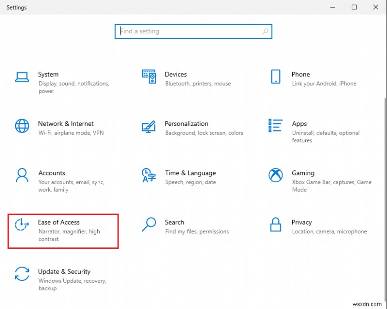Viewport: 387px width, 309px height.
Task: Select the Personalization paintbrush icon
Action: 149,126
